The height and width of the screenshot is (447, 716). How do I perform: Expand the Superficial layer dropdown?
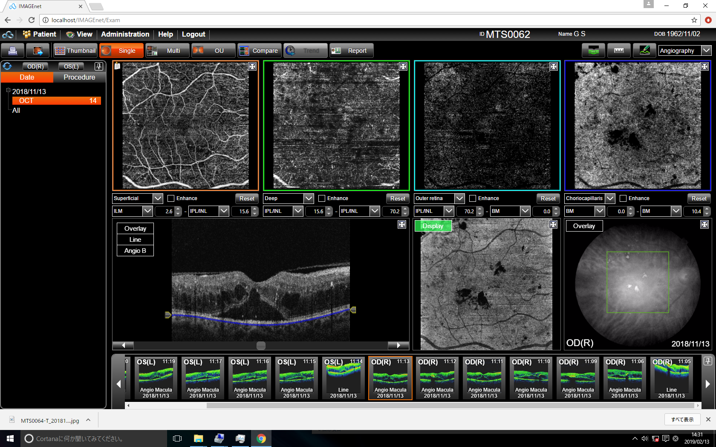158,198
